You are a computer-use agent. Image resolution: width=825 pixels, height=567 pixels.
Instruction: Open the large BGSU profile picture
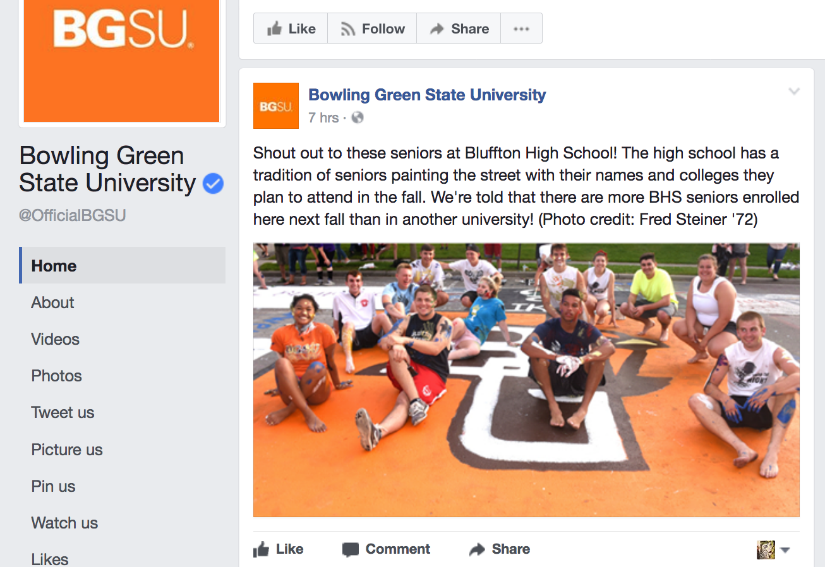121,60
